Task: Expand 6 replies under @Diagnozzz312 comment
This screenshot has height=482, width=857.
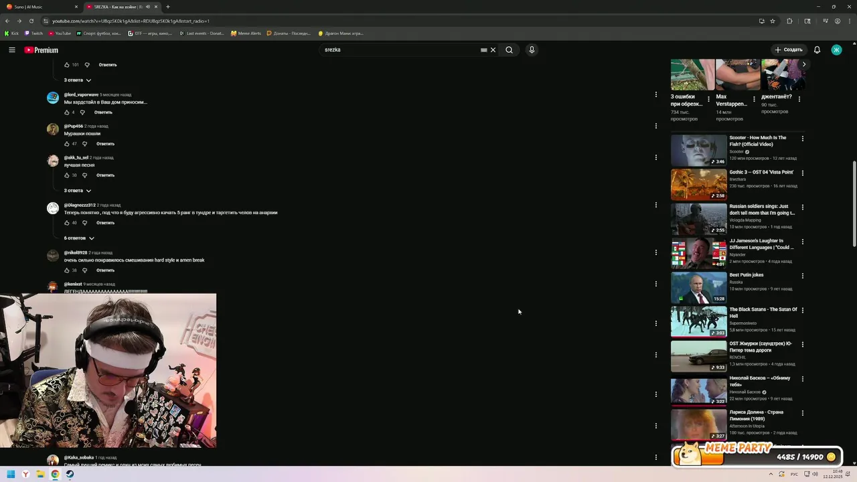Action: tap(79, 238)
